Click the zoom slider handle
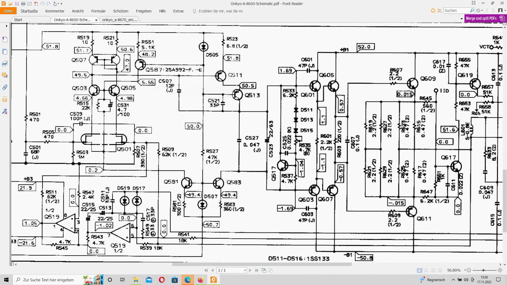The width and height of the screenshot is (507, 285). (x=483, y=270)
